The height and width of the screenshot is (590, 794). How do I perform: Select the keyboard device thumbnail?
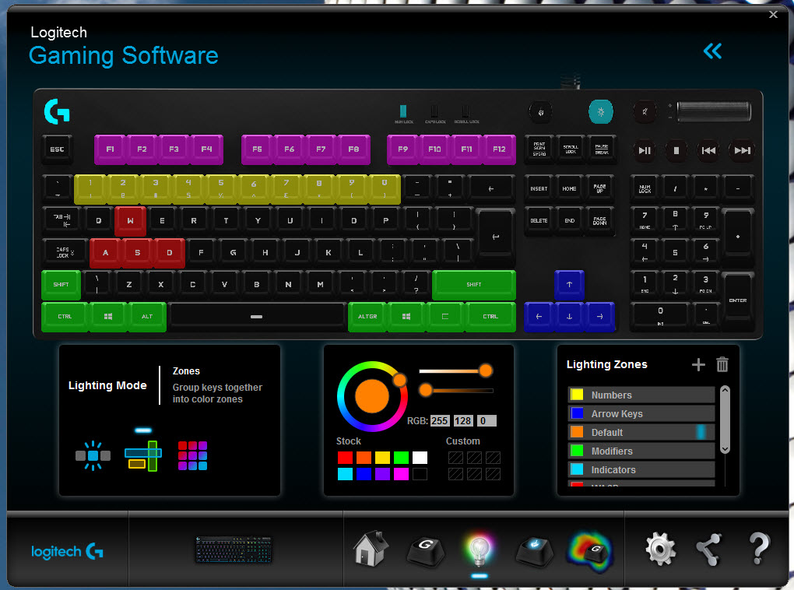[234, 550]
